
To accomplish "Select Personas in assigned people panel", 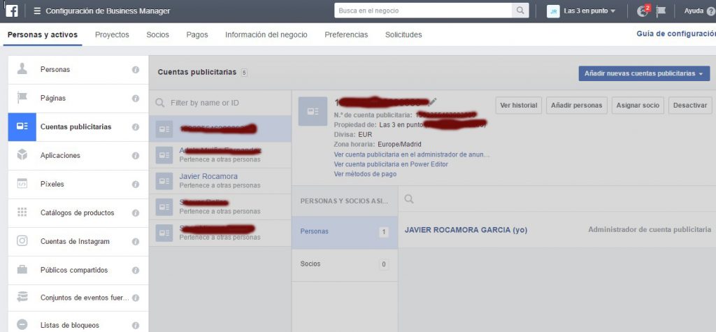I will pyautogui.click(x=345, y=231).
